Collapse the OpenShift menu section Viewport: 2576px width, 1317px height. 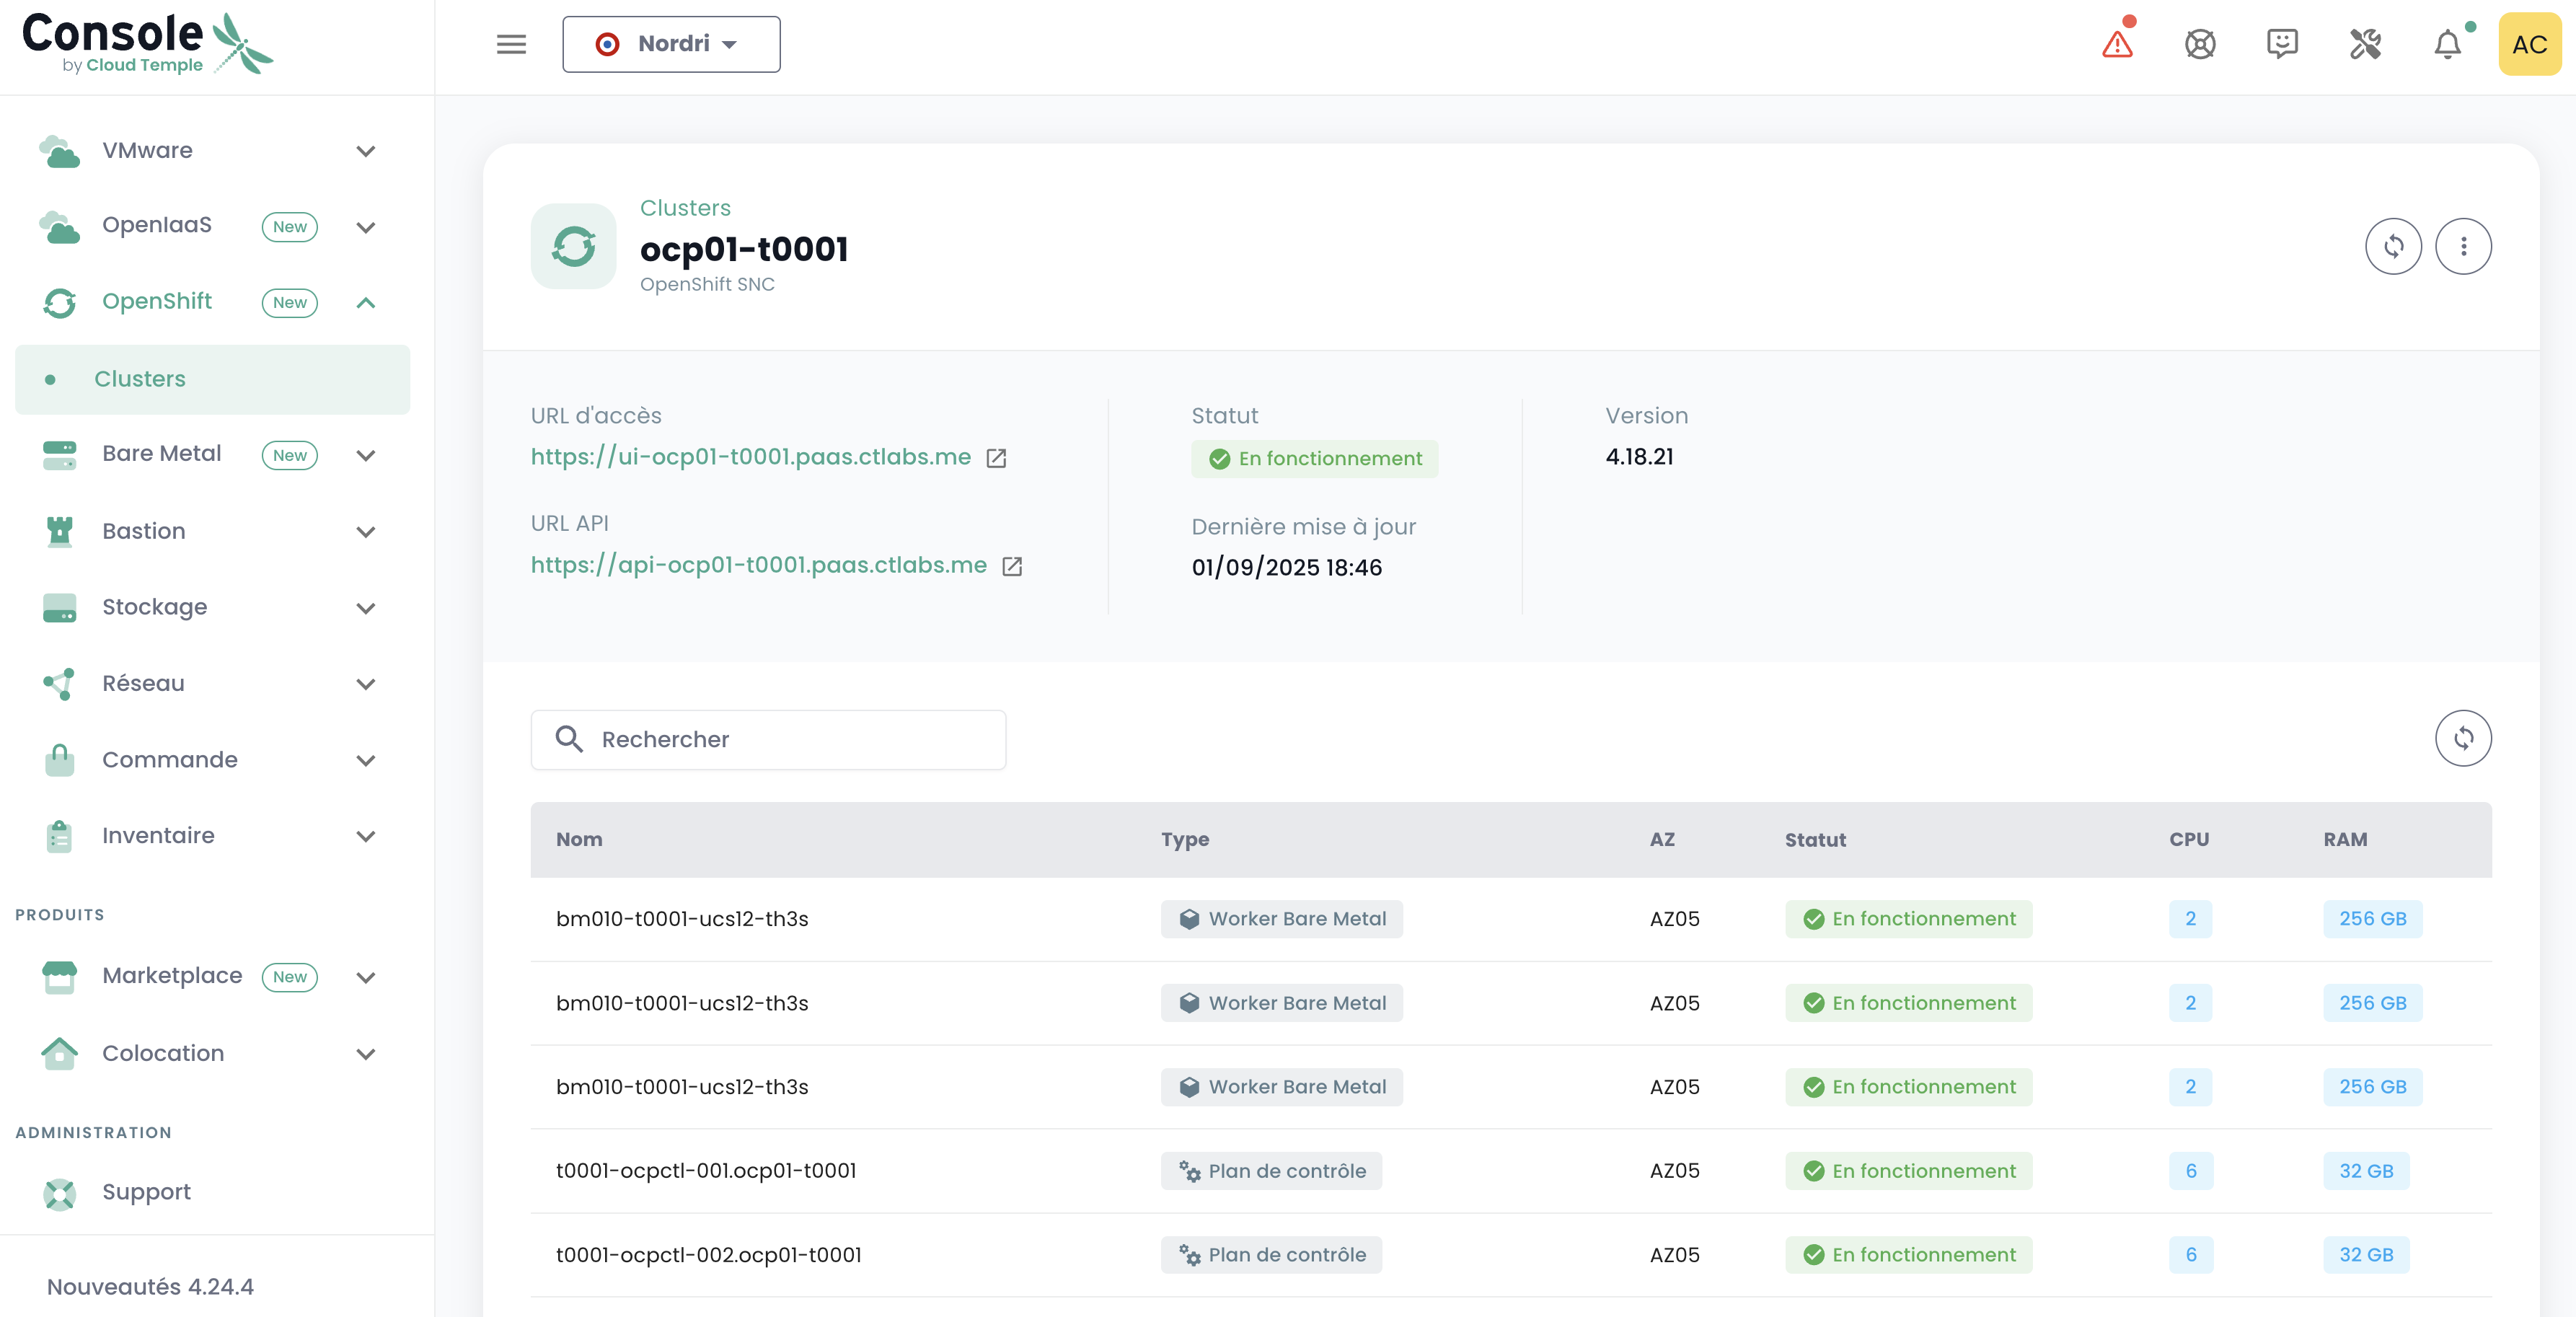pyautogui.click(x=365, y=302)
